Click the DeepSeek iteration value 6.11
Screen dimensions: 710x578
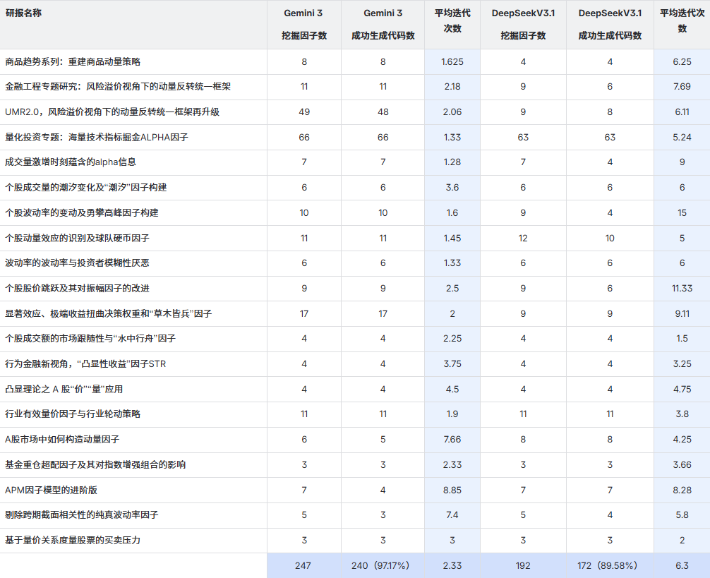tap(682, 112)
